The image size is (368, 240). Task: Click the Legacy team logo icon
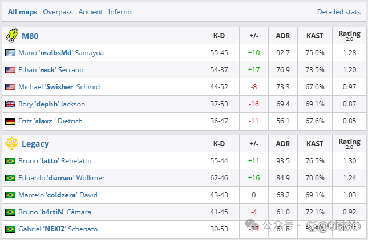(11, 144)
